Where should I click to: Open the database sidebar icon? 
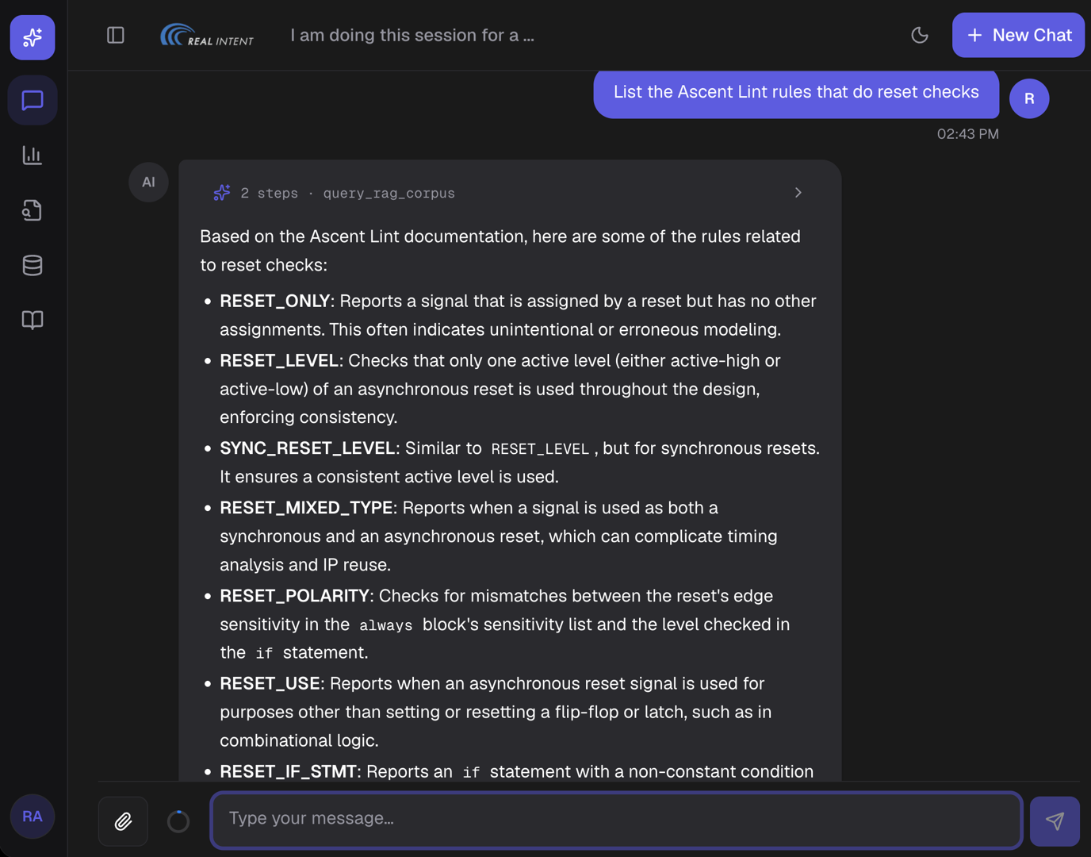[33, 265]
